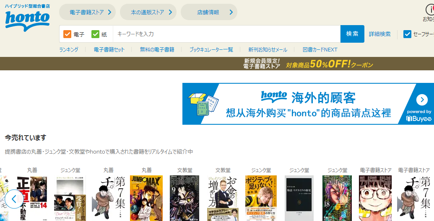Open チ。第7集 cover under 電子書籍ストア

point(414,198)
